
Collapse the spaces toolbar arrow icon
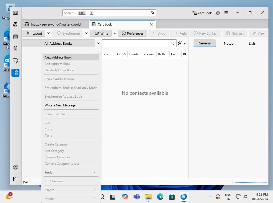point(15,179)
